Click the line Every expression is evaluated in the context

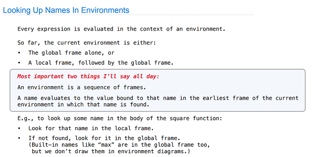point(121,29)
